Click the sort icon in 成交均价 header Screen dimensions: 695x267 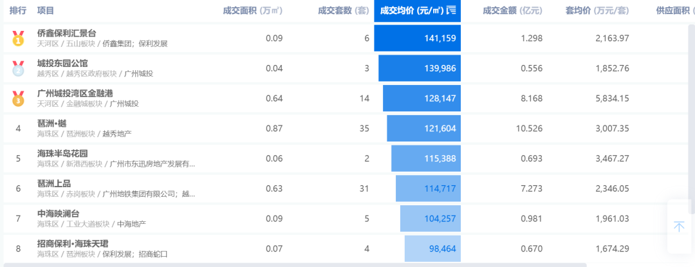click(x=451, y=11)
